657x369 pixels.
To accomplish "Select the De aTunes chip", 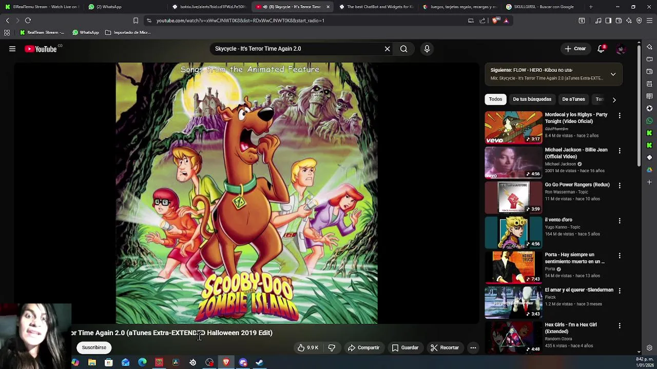I will pos(573,99).
